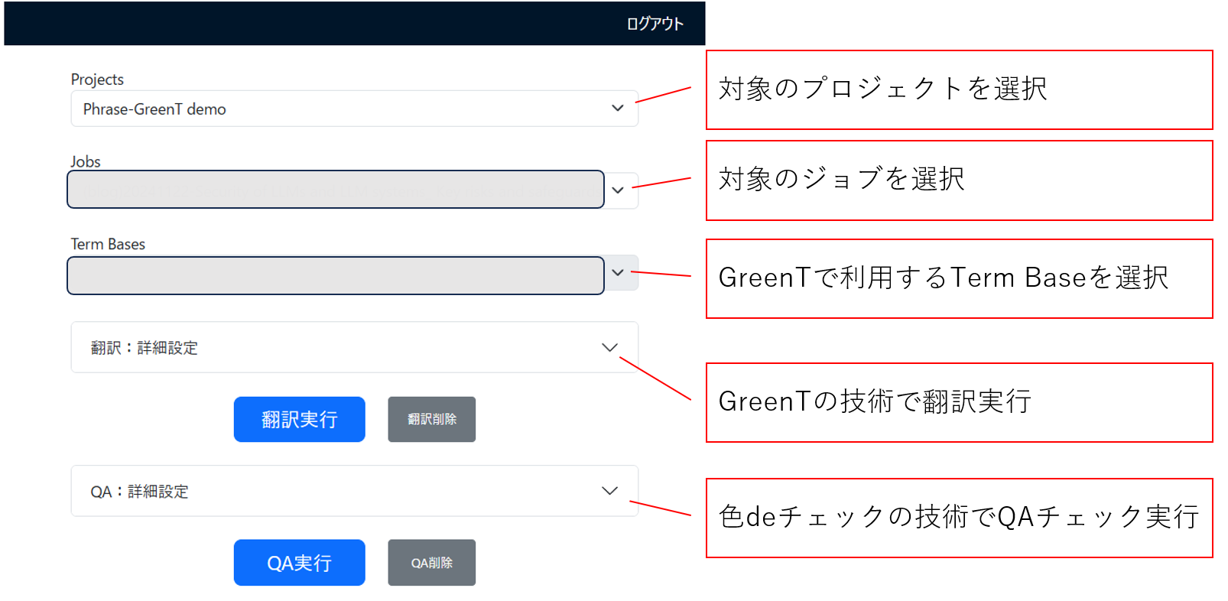Screen dimensions: 1228x601
Task: Click the 対象のジョブを選択 annotation box
Action: [959, 180]
